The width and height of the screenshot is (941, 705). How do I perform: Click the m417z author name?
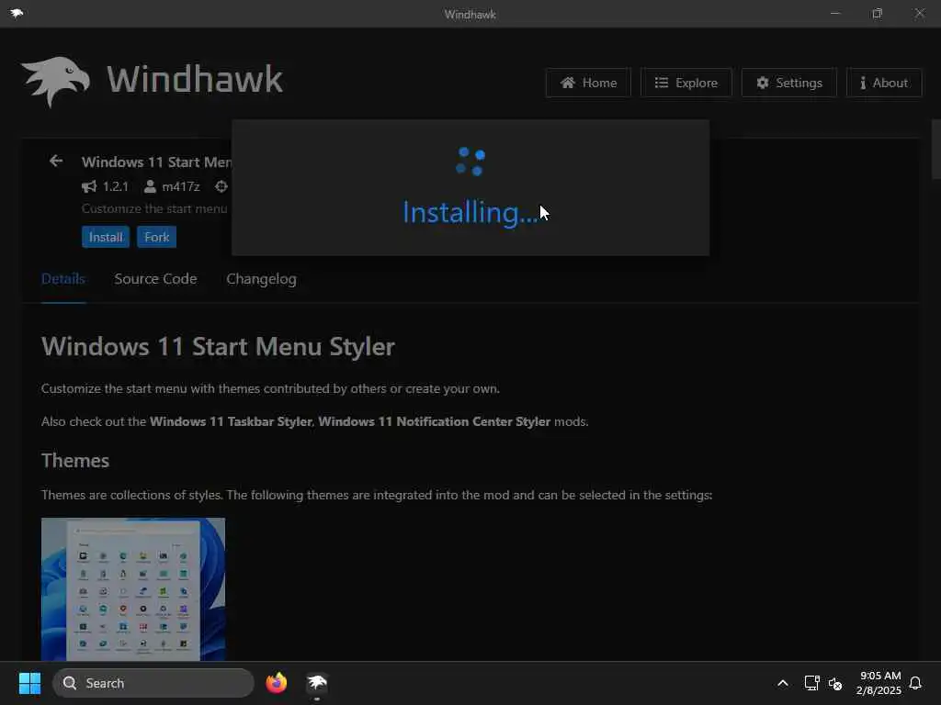(x=181, y=186)
